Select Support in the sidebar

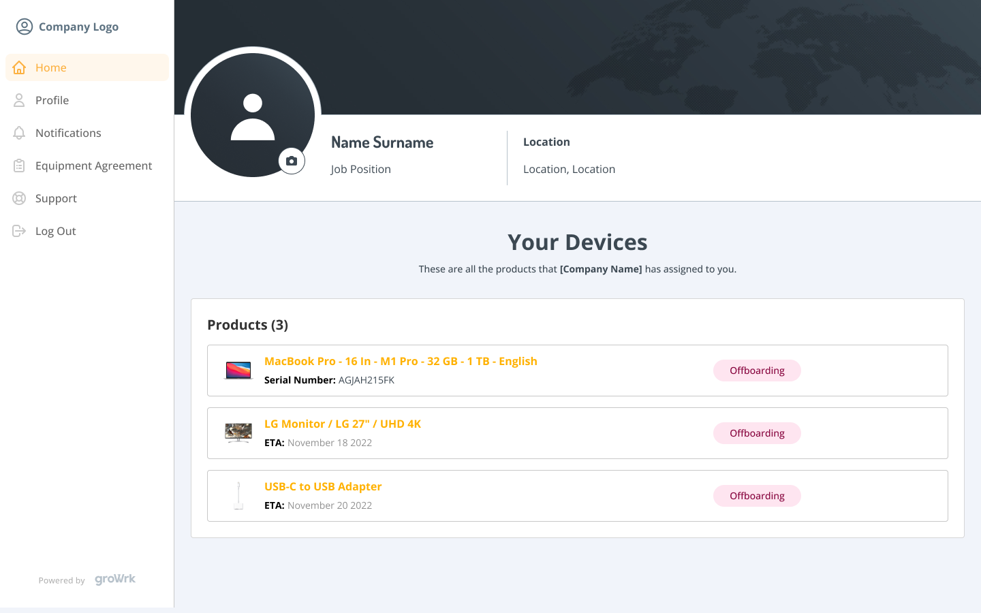pos(56,198)
